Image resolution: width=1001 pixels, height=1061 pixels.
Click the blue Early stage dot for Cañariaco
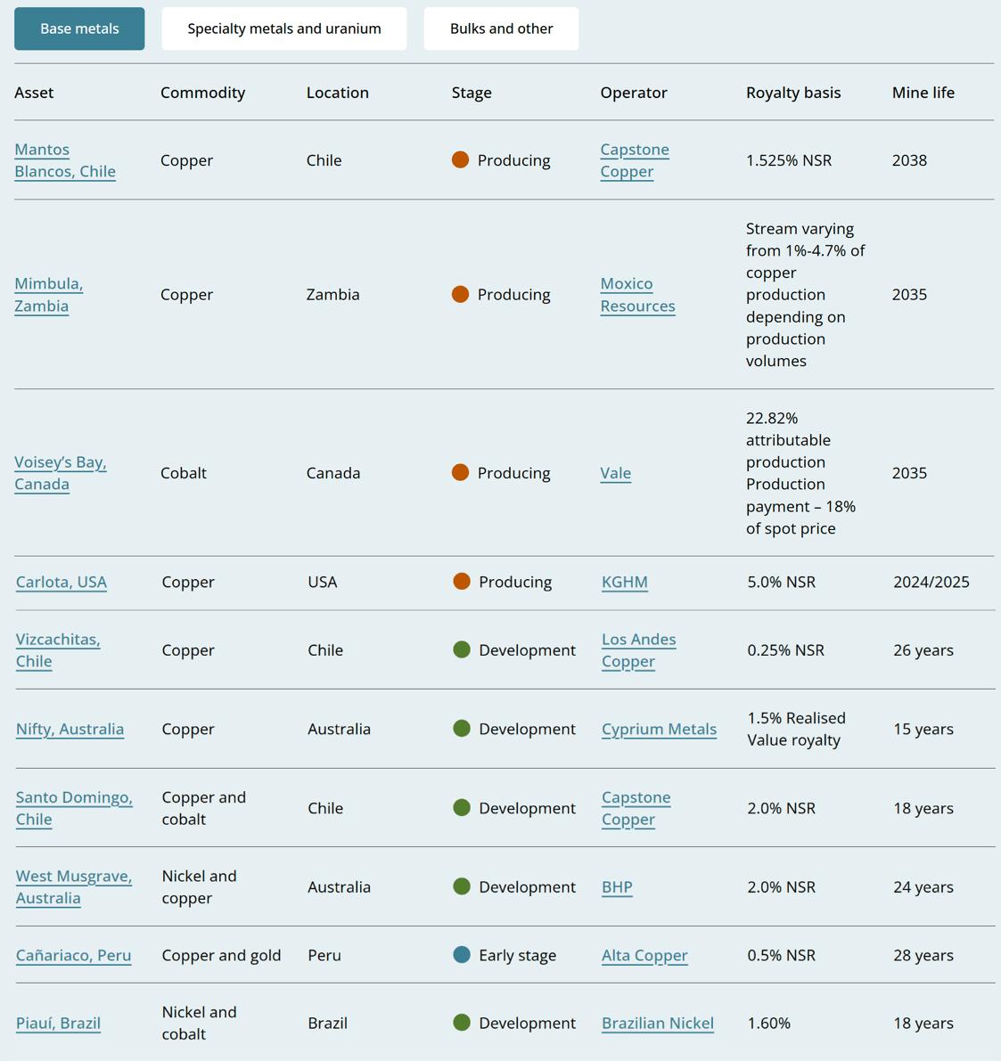pyautogui.click(x=462, y=955)
